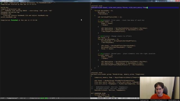Viewport: 180px width, 101px height.
Task: Click the green 'finished' word in compilation buffer
Action: tap(14, 20)
